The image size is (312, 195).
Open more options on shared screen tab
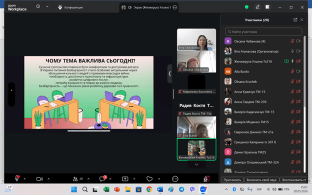coord(174,7)
